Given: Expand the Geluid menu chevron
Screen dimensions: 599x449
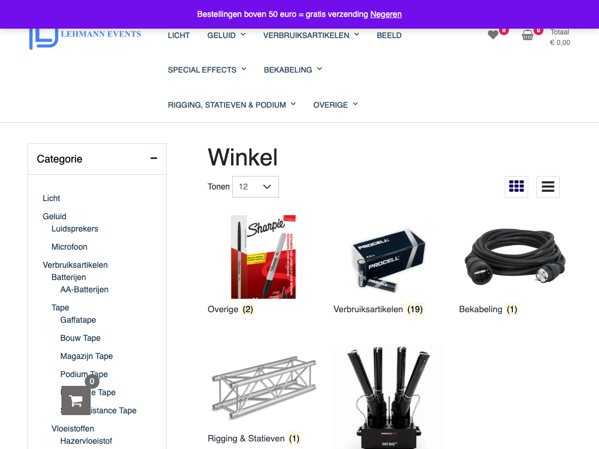Looking at the screenshot, I should [243, 34].
